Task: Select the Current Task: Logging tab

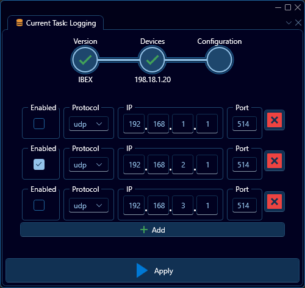Action: tap(56, 23)
